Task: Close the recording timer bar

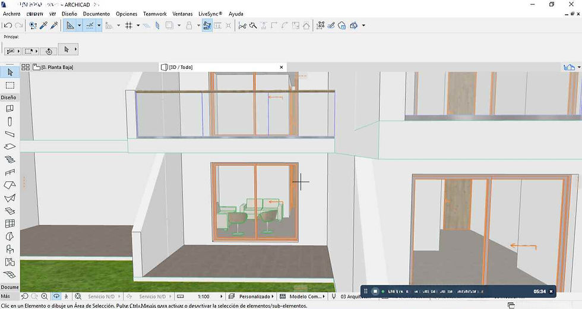Action: point(551,291)
